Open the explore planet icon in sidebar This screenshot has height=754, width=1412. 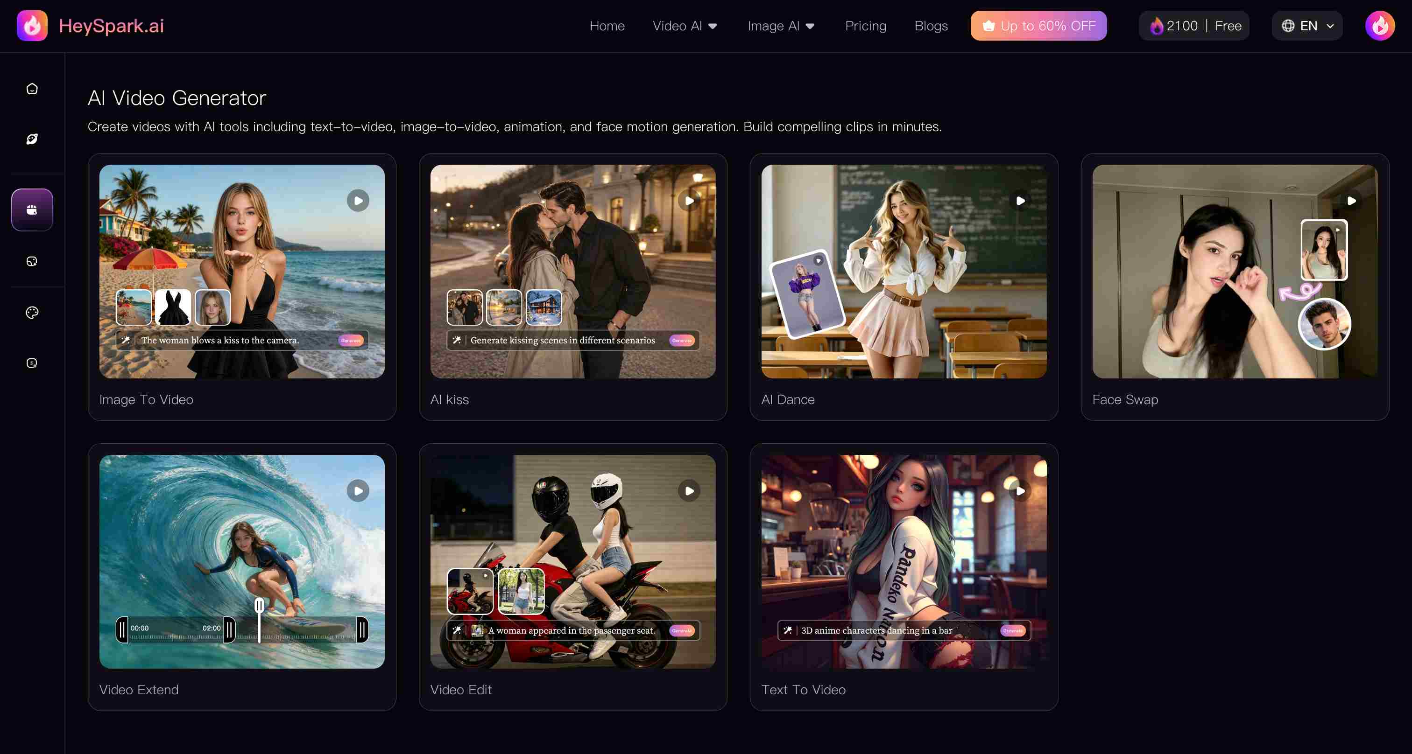coord(32,139)
